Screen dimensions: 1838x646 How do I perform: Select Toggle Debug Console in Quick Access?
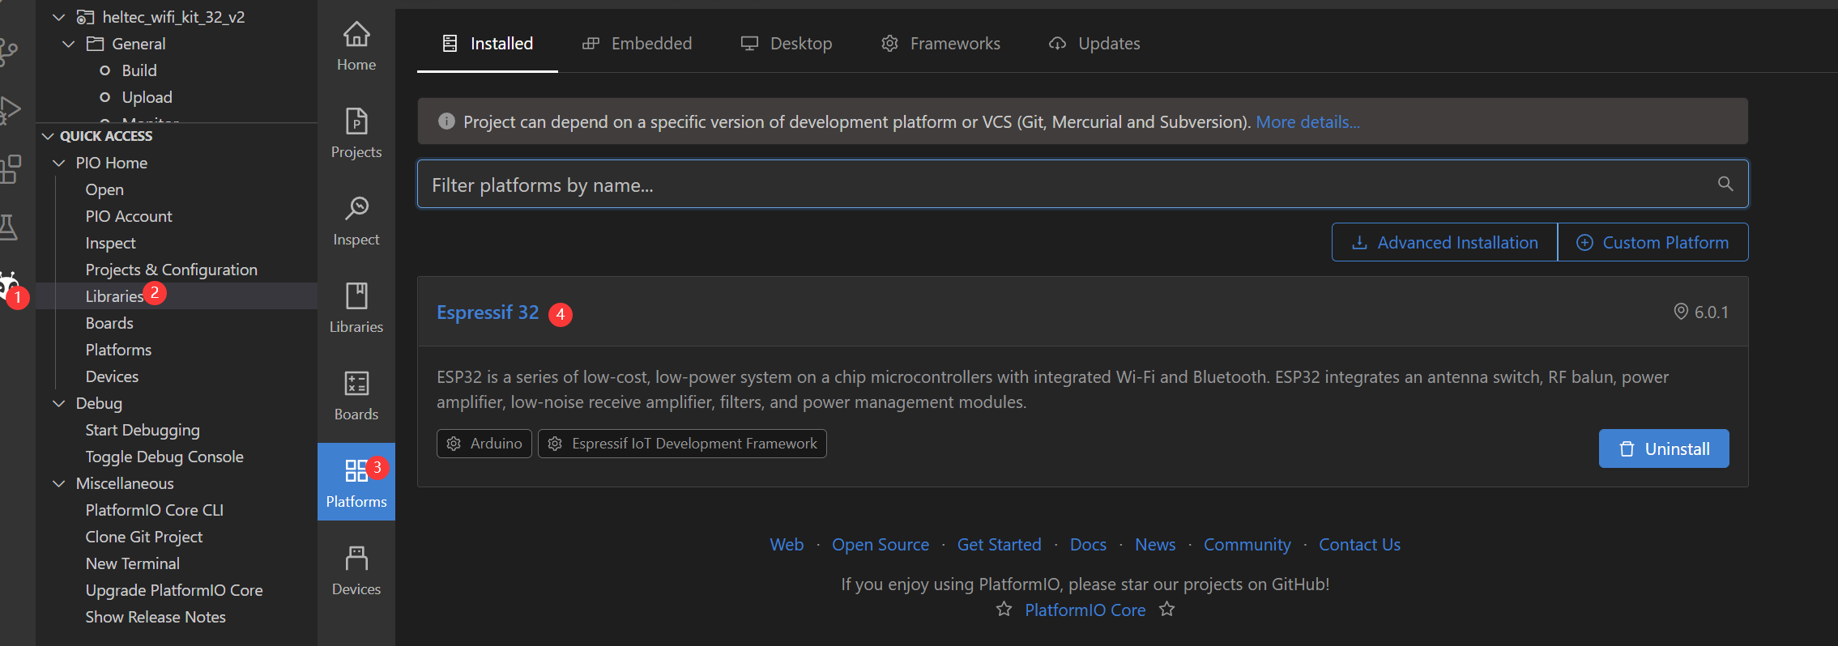click(x=164, y=457)
